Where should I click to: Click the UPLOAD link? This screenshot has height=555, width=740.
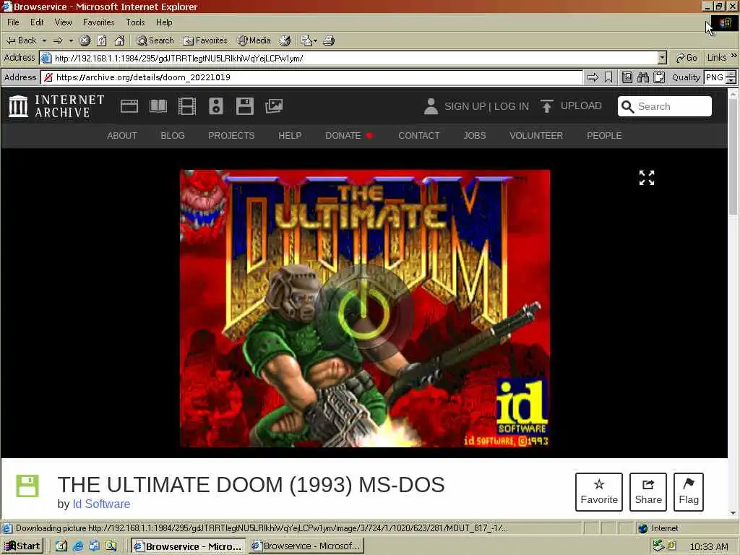pos(571,106)
